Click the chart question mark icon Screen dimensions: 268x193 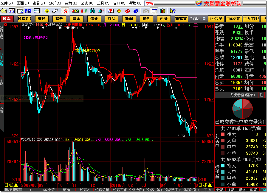click(x=111, y=11)
